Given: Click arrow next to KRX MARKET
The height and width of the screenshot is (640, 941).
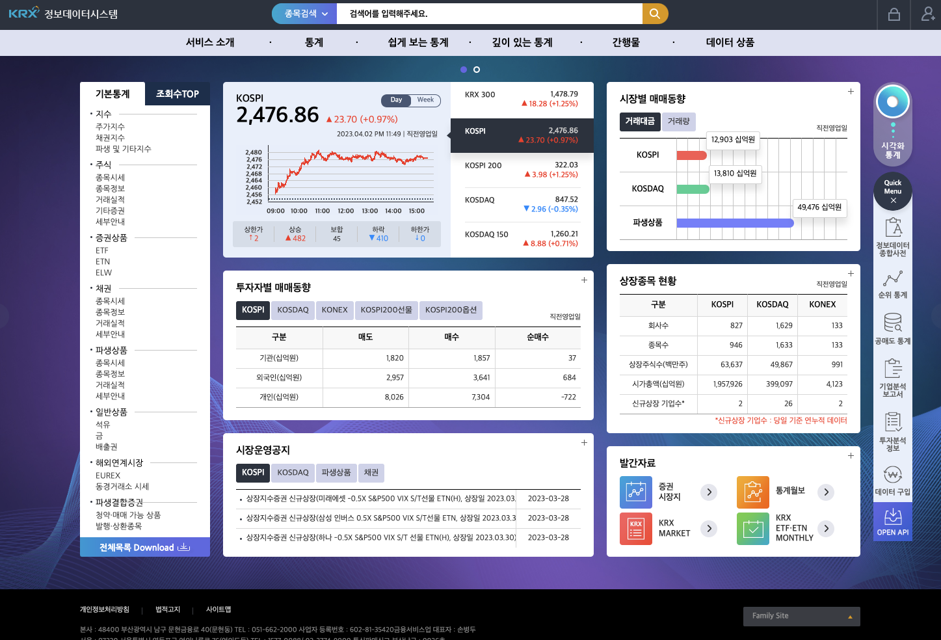Looking at the screenshot, I should pos(709,529).
